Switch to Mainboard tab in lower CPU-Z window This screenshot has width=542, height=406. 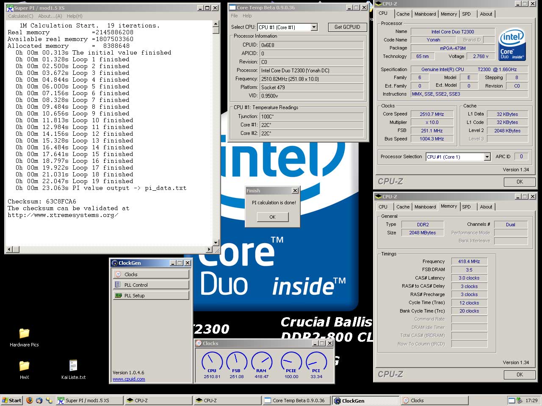pyautogui.click(x=425, y=207)
